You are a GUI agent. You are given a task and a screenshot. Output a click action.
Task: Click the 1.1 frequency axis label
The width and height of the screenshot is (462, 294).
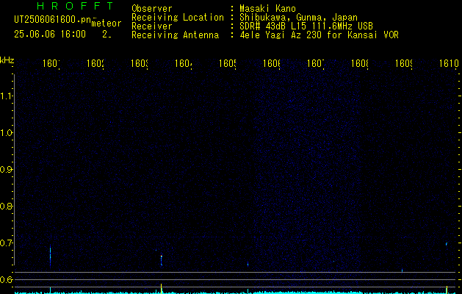tap(6, 96)
